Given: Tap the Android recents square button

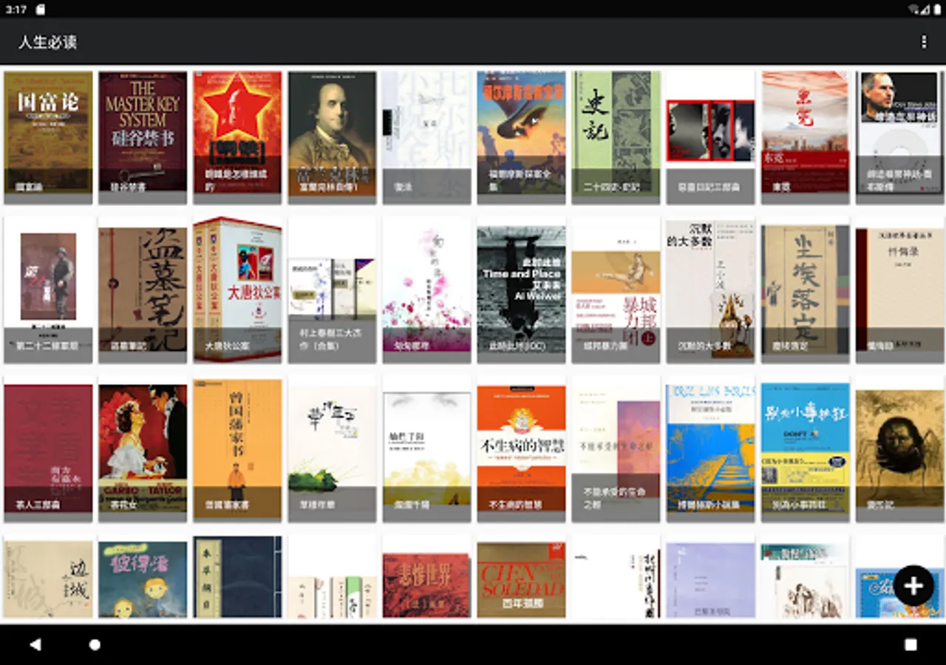Looking at the screenshot, I should 911,644.
